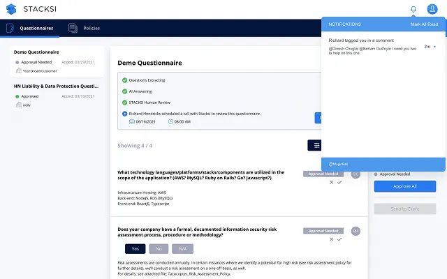Click the Demo Questionnaire main heading
Image resolution: width=447 pixels, height=279 pixels.
[x=149, y=63]
